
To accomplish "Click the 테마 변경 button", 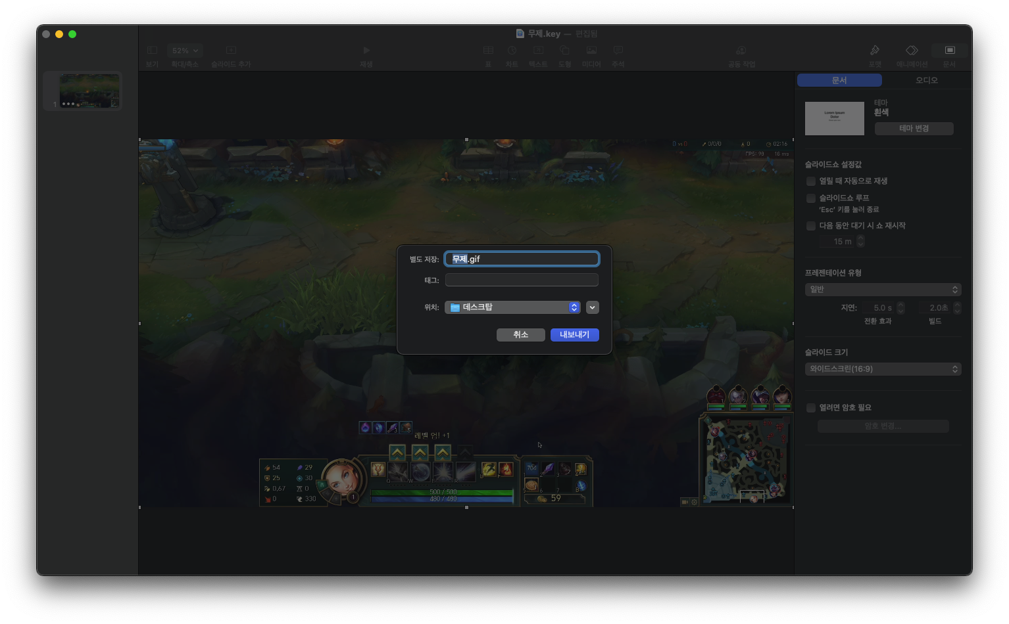I will click(x=914, y=129).
